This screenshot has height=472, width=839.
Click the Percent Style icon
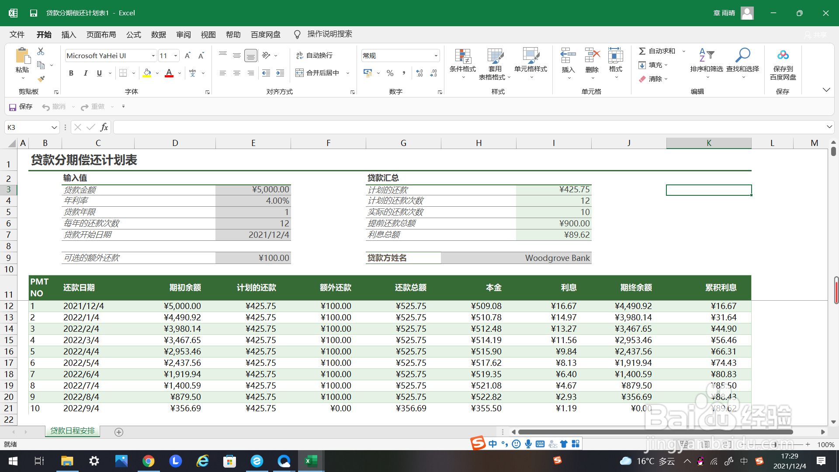click(390, 73)
